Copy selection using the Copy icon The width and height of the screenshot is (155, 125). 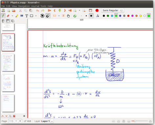[26, 10]
